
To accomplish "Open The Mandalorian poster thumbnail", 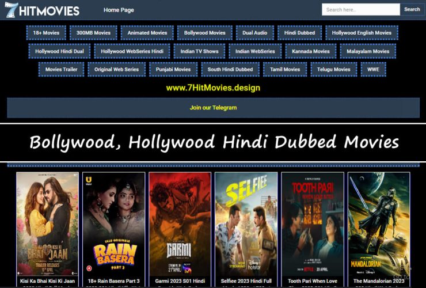I will [x=379, y=224].
